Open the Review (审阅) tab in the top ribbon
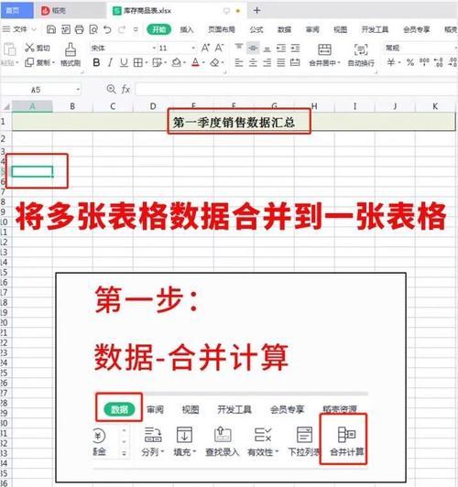The height and width of the screenshot is (487, 458). coord(312,30)
